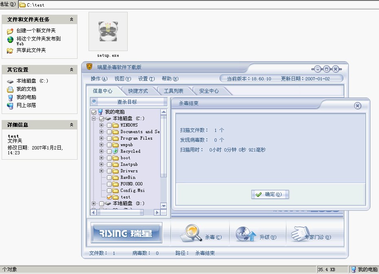Image resolution: width=379 pixels, height=274 pixels.
Task: Click the 共享此文件夹 shared folder icon
Action: click(10, 51)
